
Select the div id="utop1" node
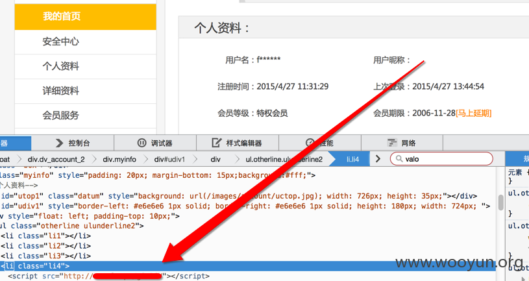[239, 196]
